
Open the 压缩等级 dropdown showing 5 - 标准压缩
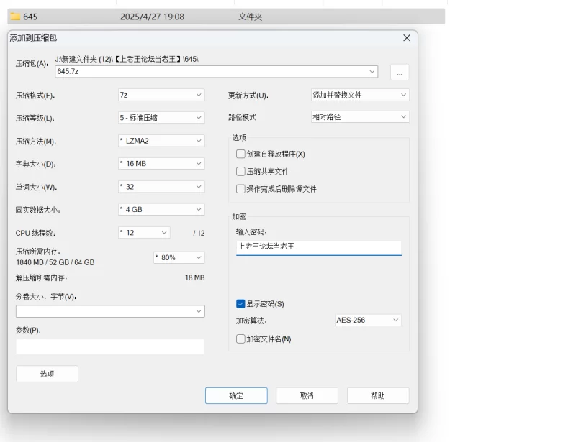[161, 118]
